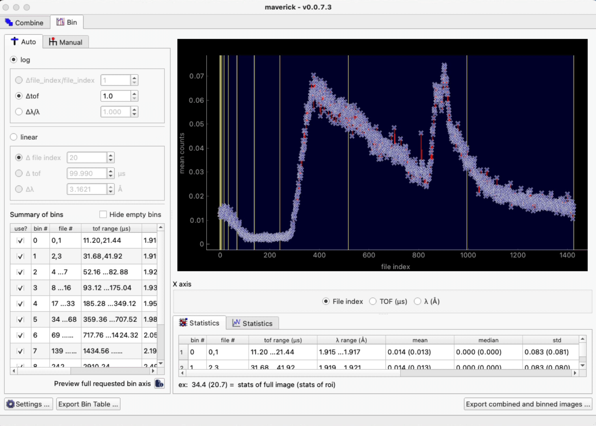This screenshot has height=426, width=596.
Task: Click Export combined and binned images
Action: (528, 404)
